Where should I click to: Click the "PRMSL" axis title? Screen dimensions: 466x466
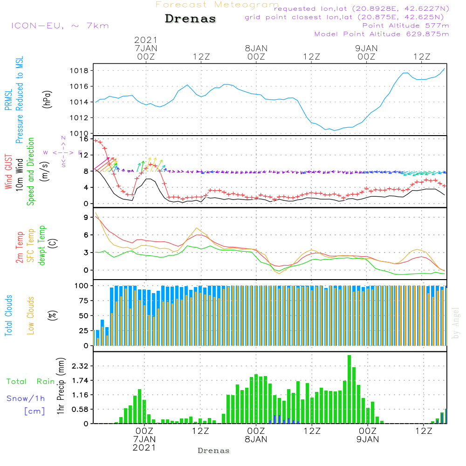tap(8, 100)
